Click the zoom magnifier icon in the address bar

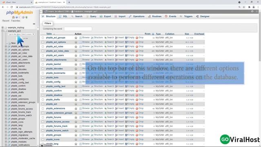point(239,7)
